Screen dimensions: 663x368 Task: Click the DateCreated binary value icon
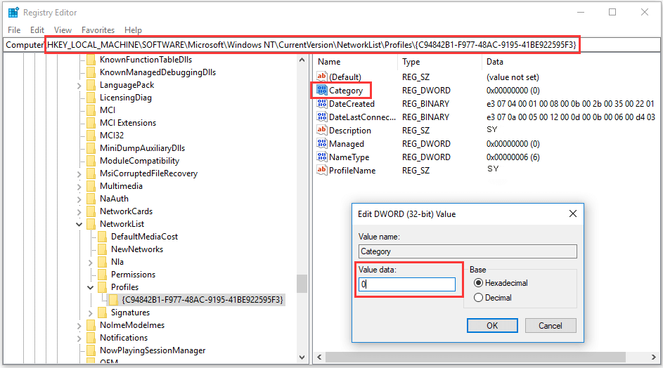[322, 103]
